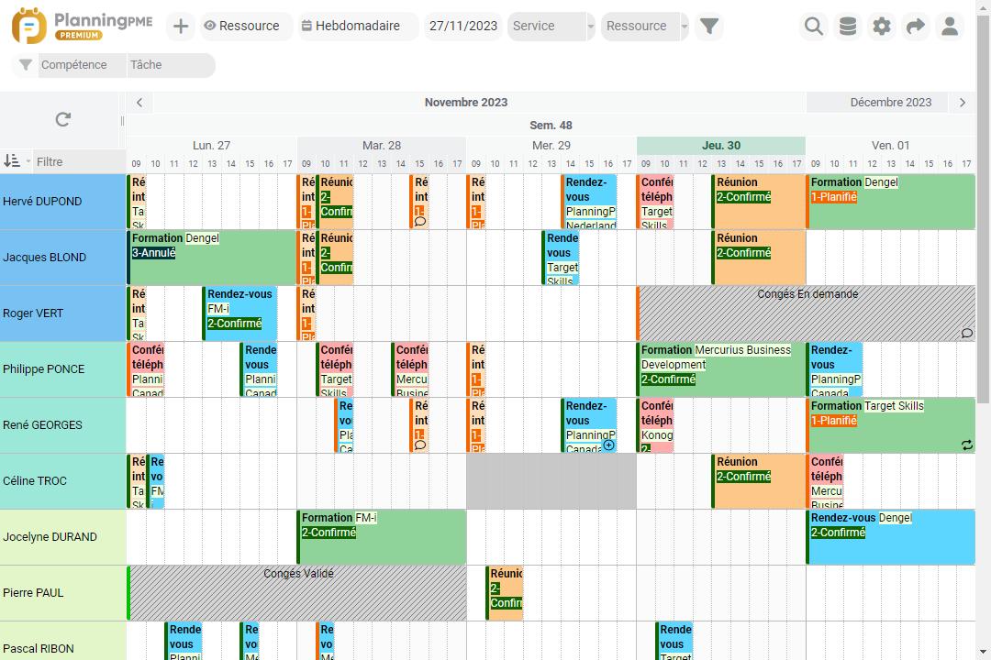Image resolution: width=991 pixels, height=660 pixels.
Task: Click the Sem. 48 week header
Action: click(551, 125)
